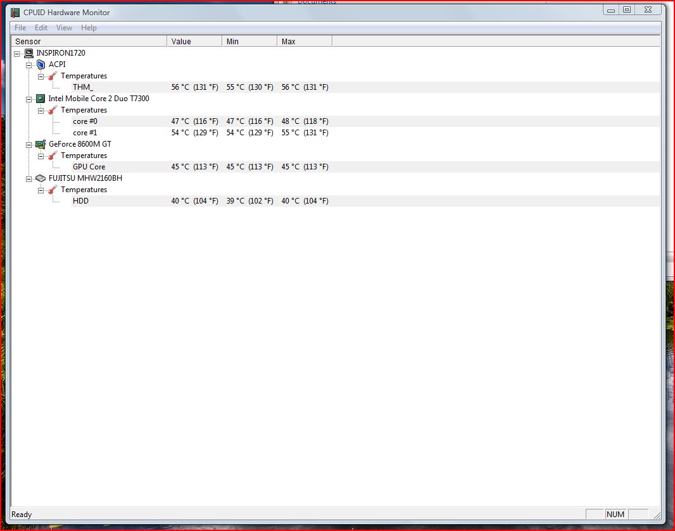Click core #0 max value 48 °C (118 °F)
The image size is (675, 531).
[x=305, y=121]
